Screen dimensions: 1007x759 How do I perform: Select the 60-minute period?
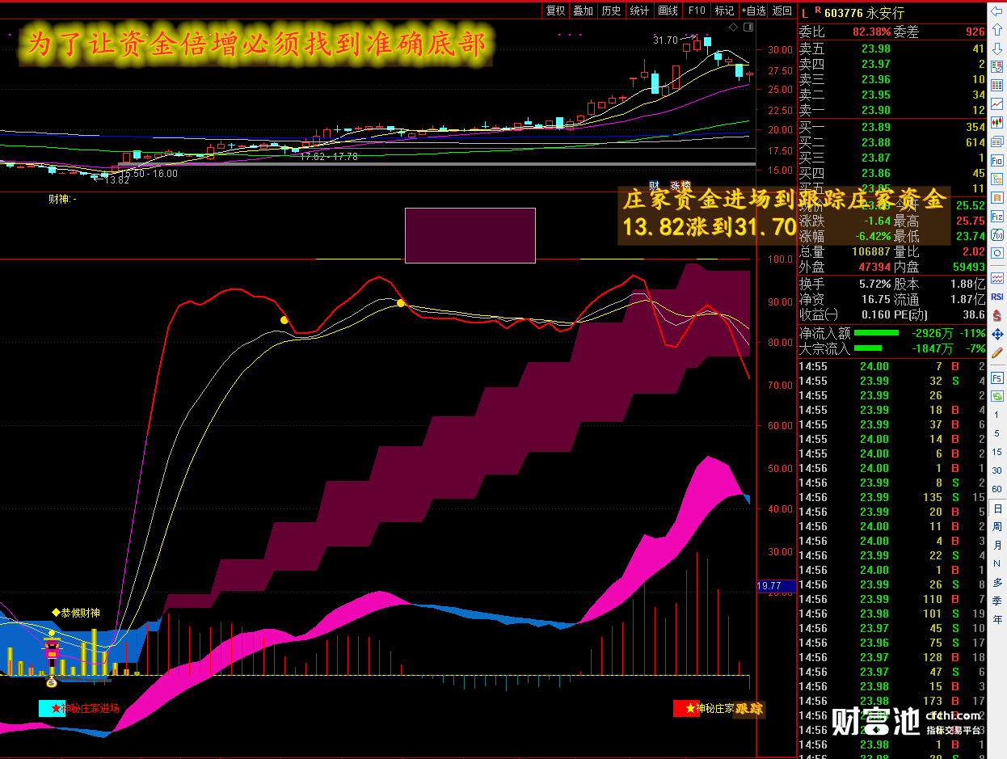pos(997,489)
